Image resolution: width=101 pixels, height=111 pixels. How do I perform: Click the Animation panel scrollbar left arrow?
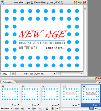(x=57, y=108)
